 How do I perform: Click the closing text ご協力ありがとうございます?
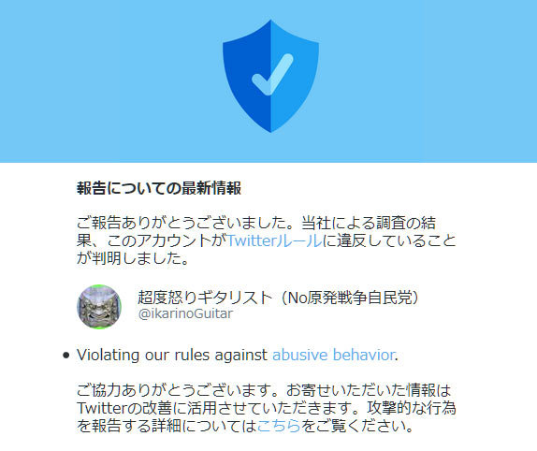[178, 390]
